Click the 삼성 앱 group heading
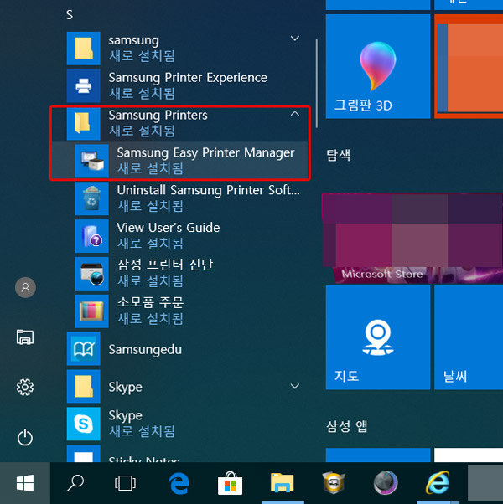 coord(346,426)
